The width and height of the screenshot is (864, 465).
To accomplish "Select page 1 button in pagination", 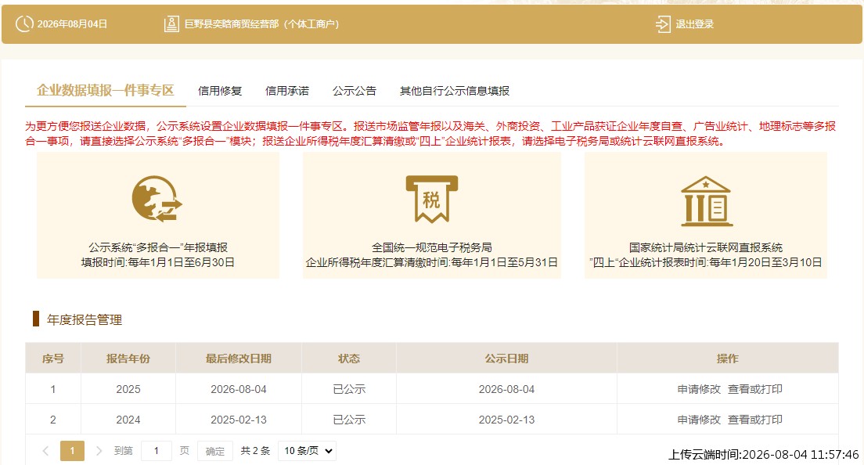I will point(72,451).
